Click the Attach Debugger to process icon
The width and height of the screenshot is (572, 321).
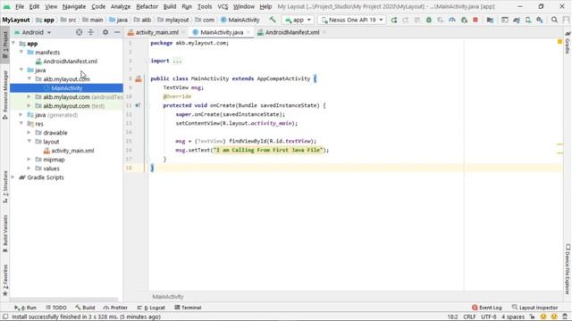[x=464, y=20]
